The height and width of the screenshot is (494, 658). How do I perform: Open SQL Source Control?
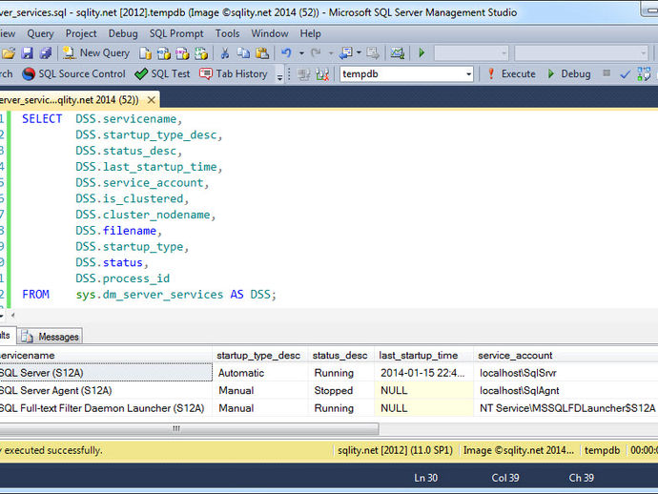coord(73,73)
